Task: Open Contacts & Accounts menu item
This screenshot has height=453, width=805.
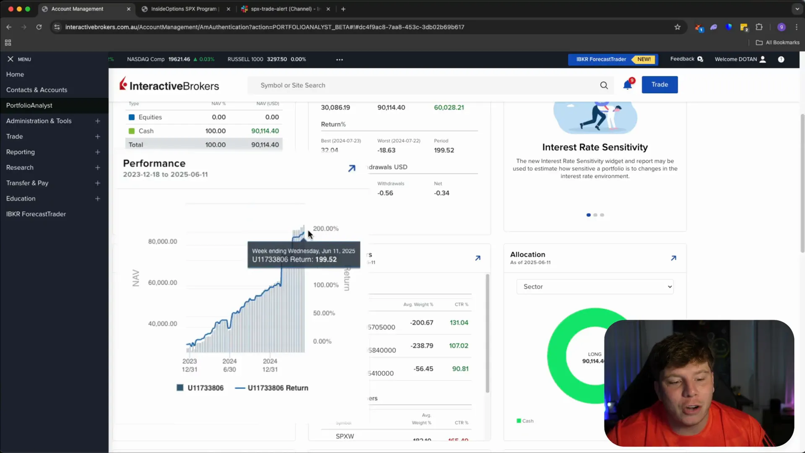Action: click(x=36, y=90)
